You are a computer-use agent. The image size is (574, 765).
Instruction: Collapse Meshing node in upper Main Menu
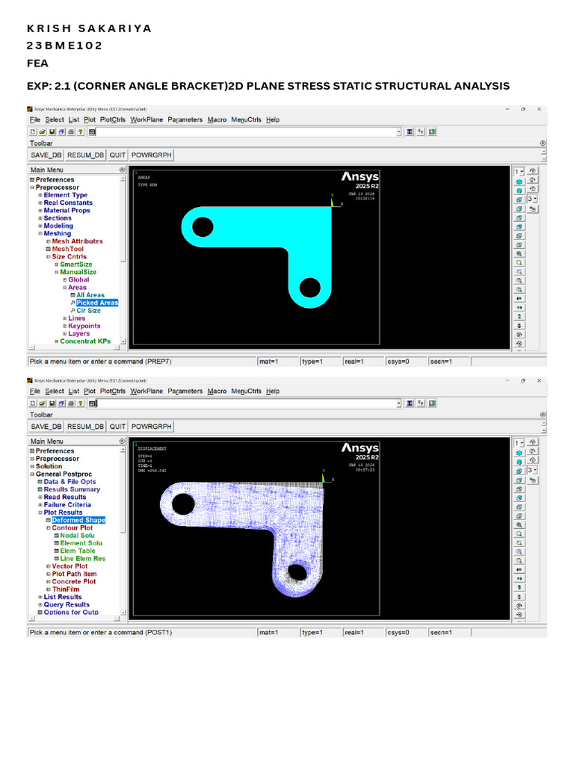pyautogui.click(x=40, y=234)
